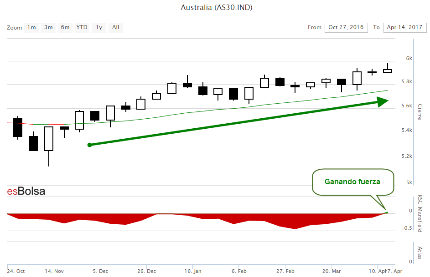
Task: Click the 6. Feb date label
Action: pyautogui.click(x=239, y=271)
